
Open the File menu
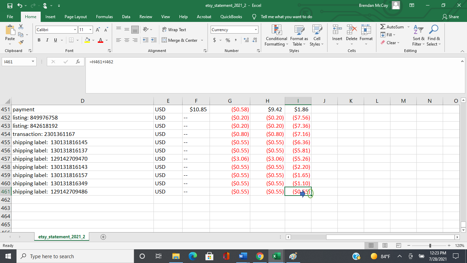(10, 17)
